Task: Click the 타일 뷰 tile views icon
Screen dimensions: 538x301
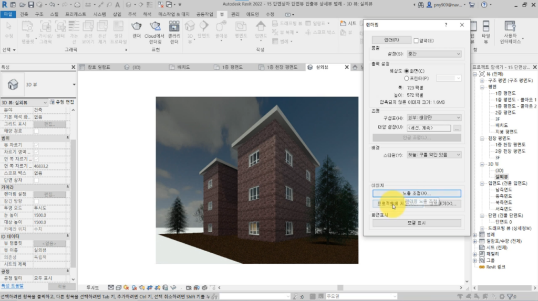Action: click(x=486, y=27)
